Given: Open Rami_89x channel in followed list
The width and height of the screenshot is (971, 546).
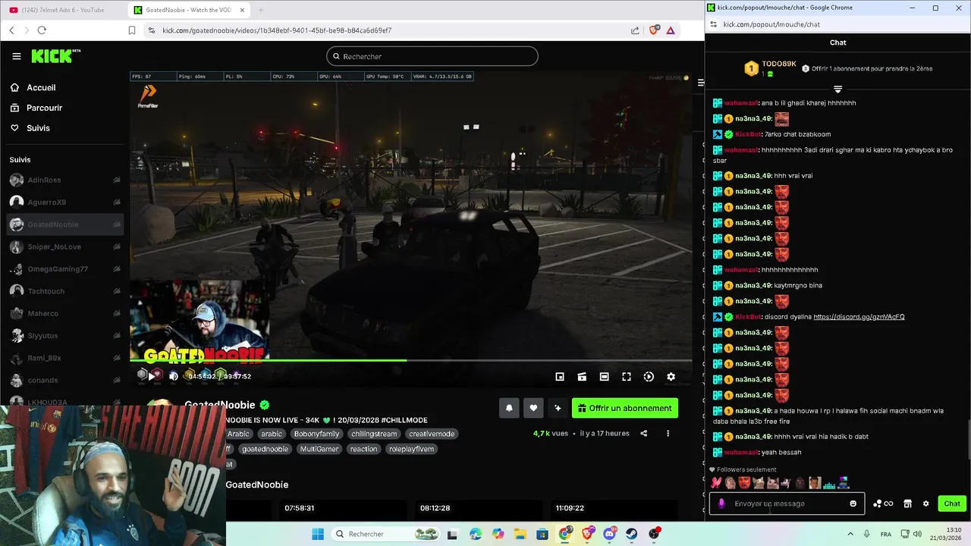Looking at the screenshot, I should [65, 358].
